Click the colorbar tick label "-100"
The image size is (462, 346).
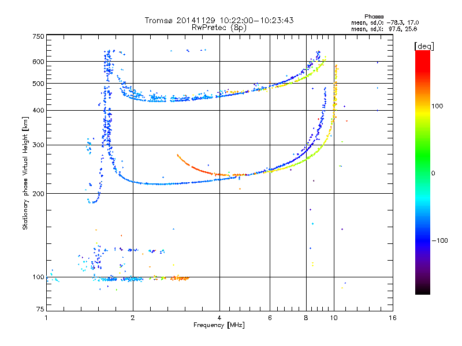[439, 240]
